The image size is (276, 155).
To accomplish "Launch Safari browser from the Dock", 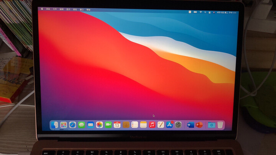I will click(72, 125).
